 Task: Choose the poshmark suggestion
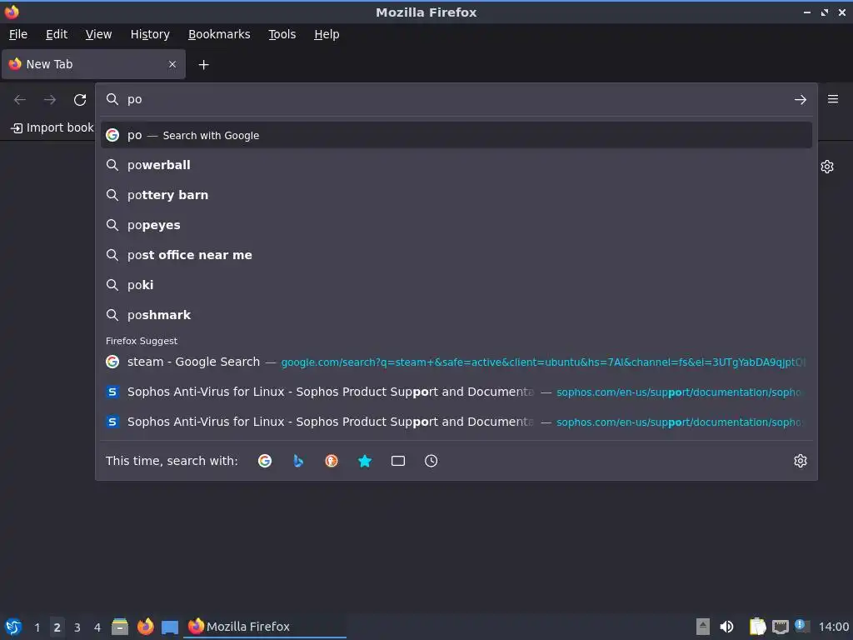[x=456, y=314]
